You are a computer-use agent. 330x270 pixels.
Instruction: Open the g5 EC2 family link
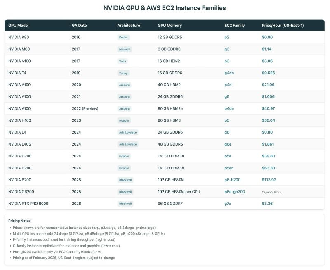226,97
